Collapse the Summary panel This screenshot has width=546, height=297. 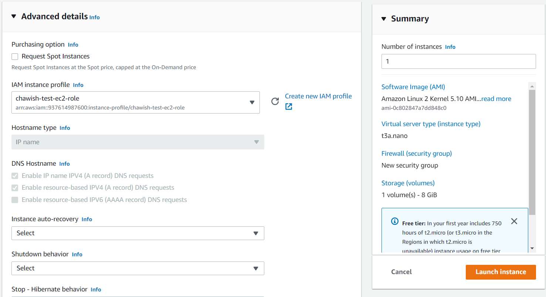pyautogui.click(x=384, y=18)
